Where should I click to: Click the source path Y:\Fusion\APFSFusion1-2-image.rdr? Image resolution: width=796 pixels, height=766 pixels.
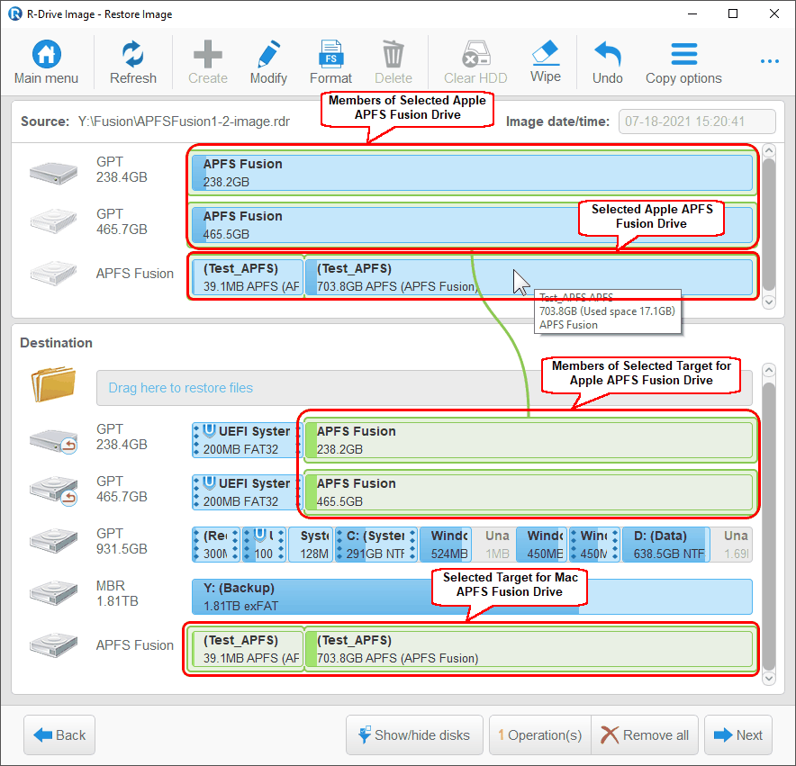(x=184, y=122)
